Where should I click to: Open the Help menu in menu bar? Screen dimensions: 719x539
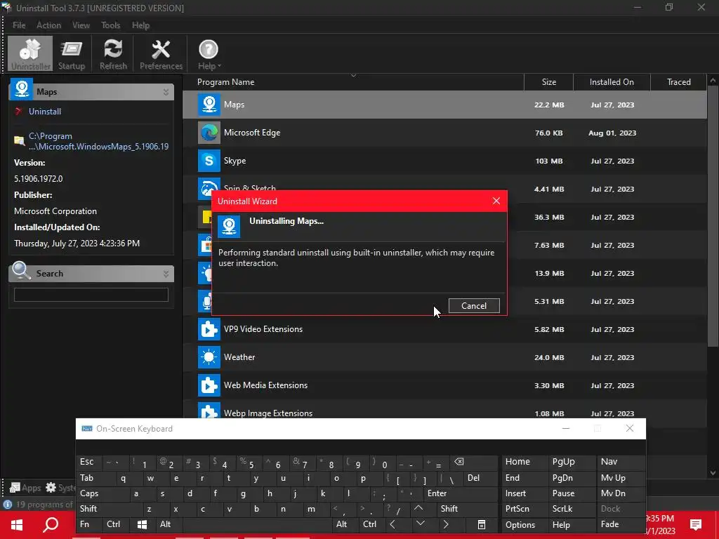[140, 25]
